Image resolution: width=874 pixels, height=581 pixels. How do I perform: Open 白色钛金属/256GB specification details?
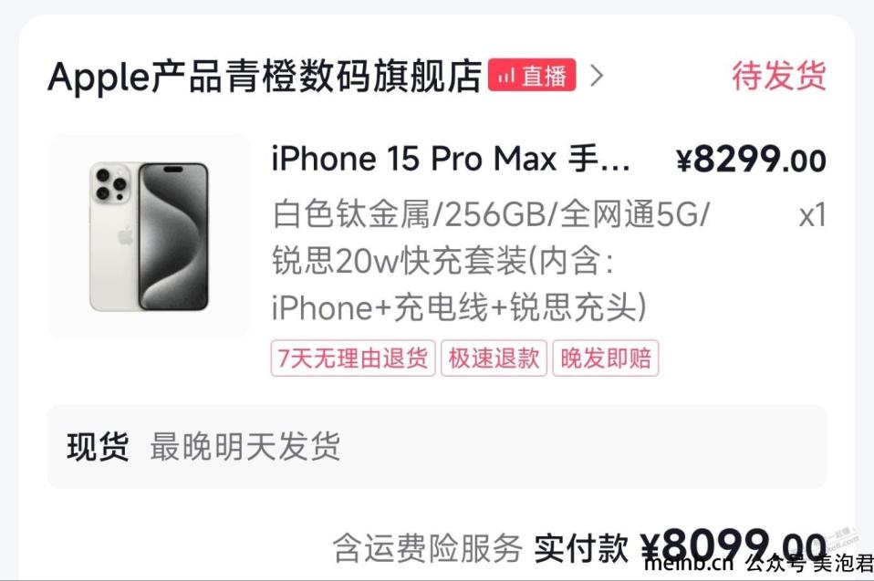491,214
